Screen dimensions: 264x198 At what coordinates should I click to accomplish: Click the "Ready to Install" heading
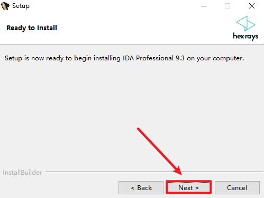coord(32,28)
